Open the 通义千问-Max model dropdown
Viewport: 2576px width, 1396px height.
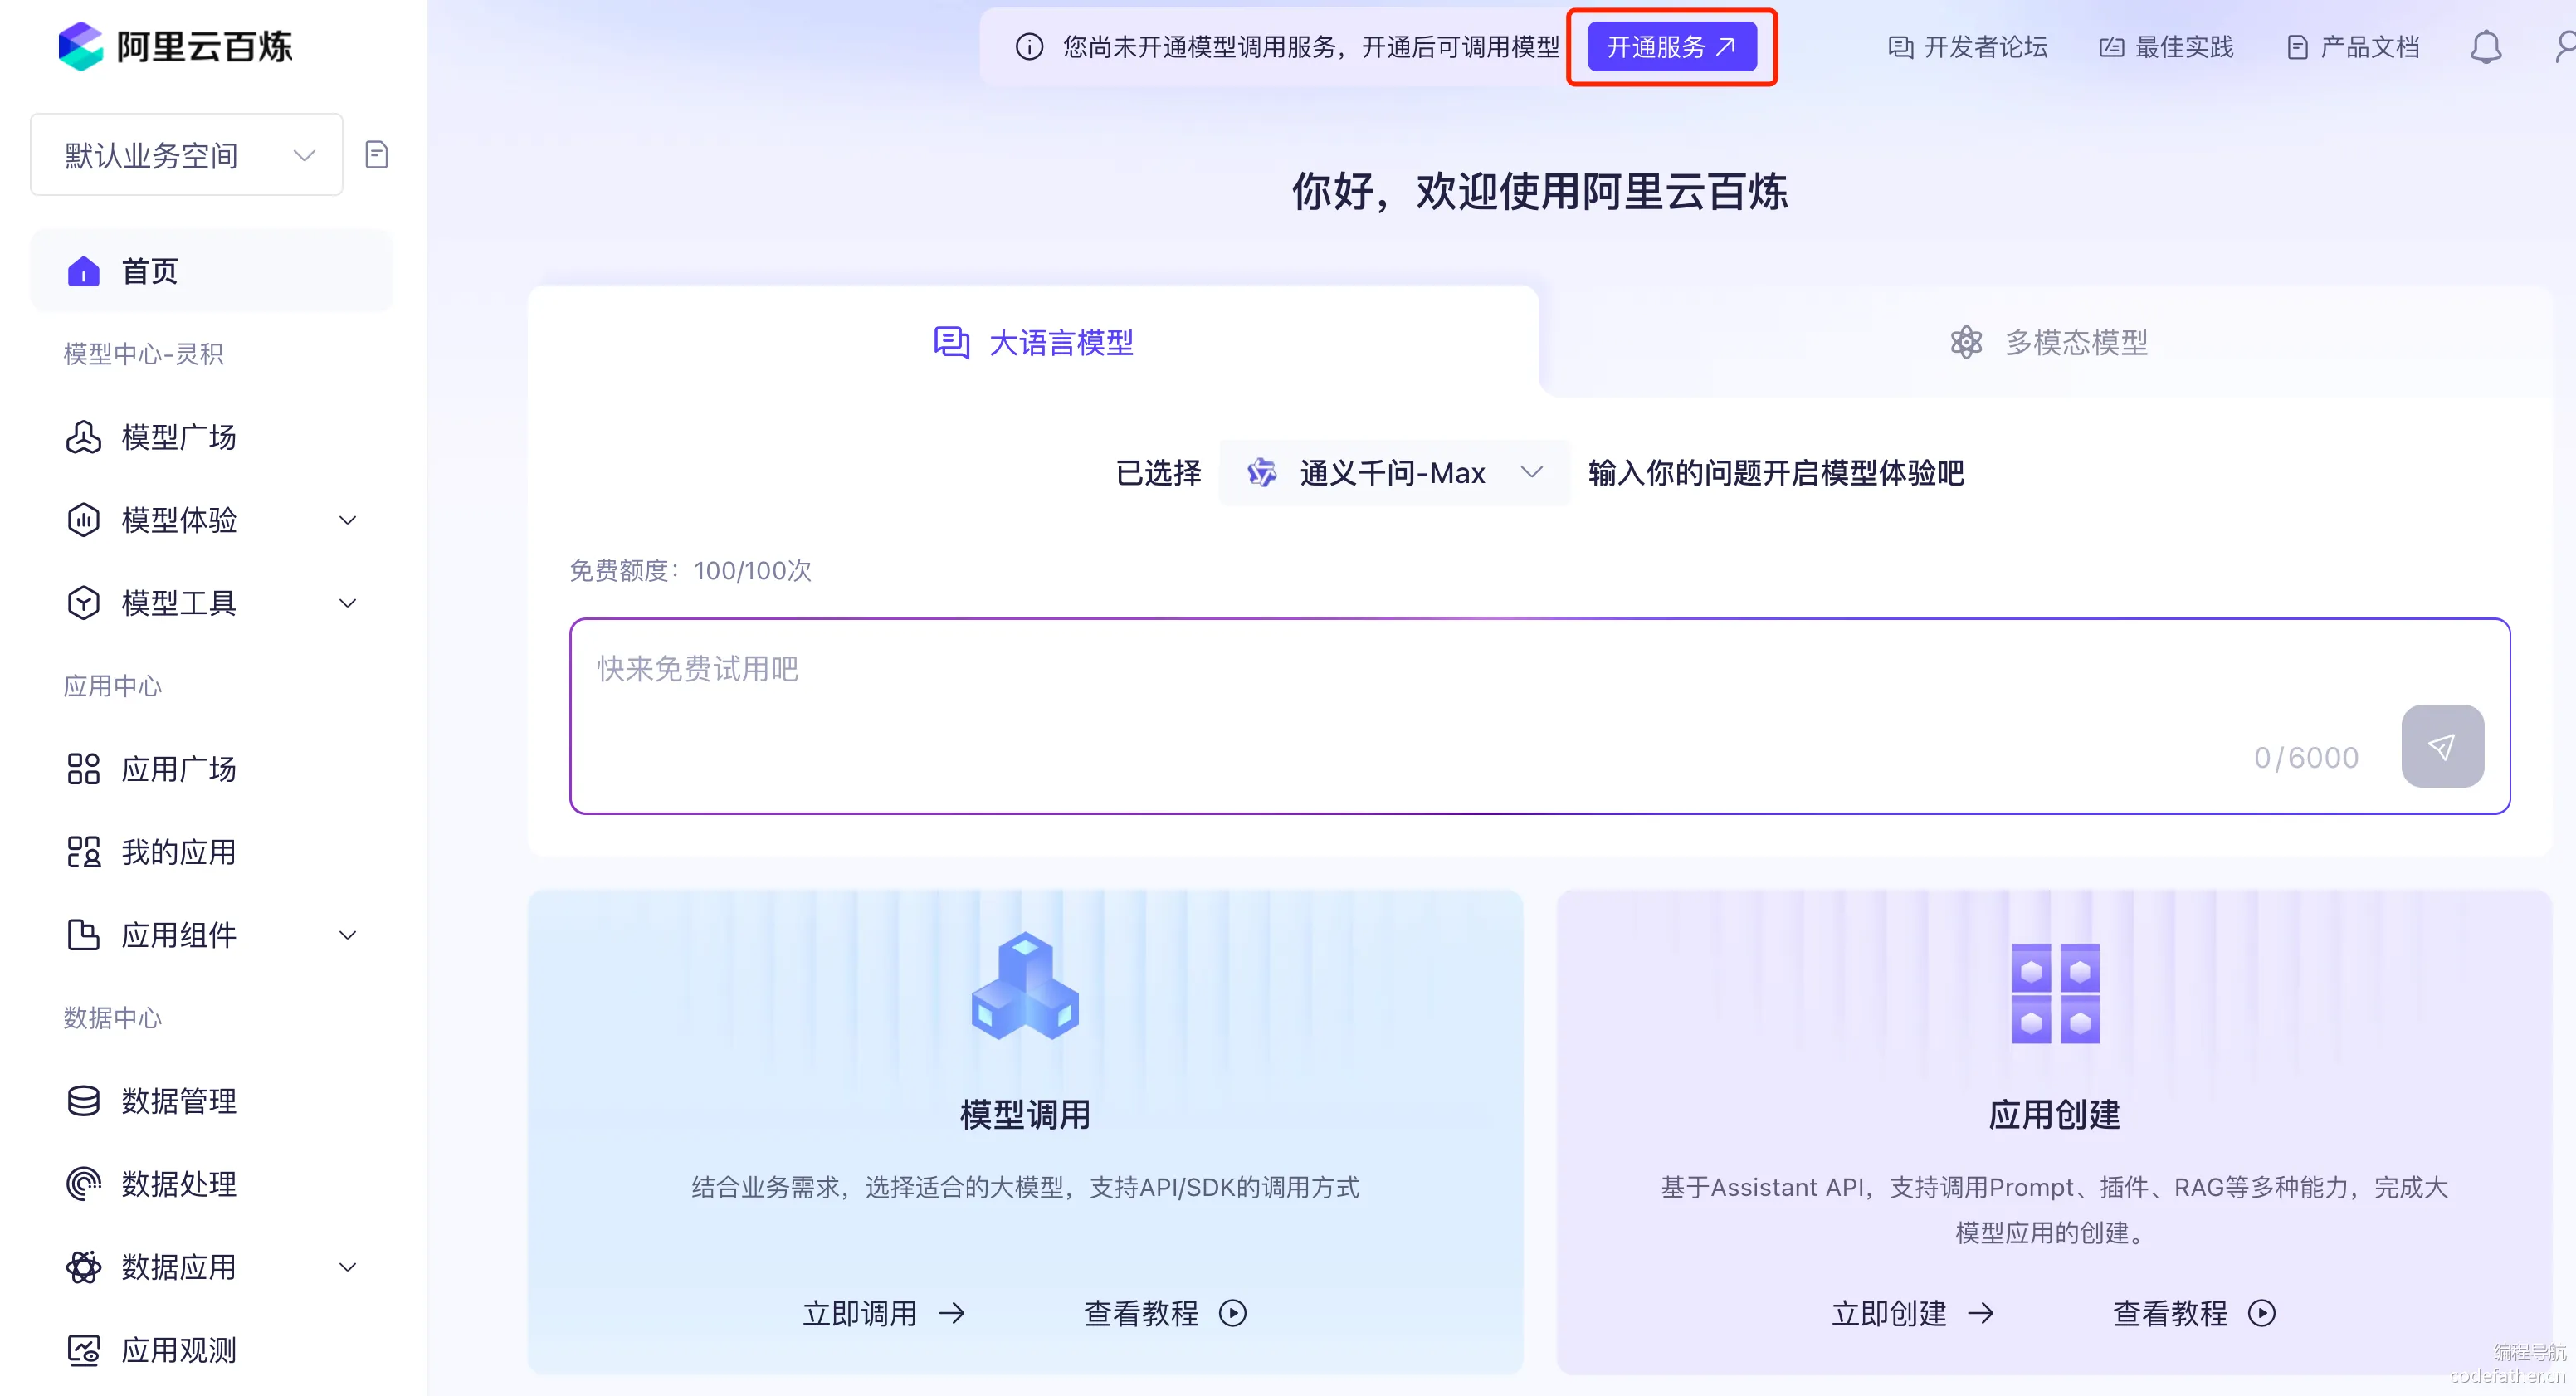(x=1395, y=472)
